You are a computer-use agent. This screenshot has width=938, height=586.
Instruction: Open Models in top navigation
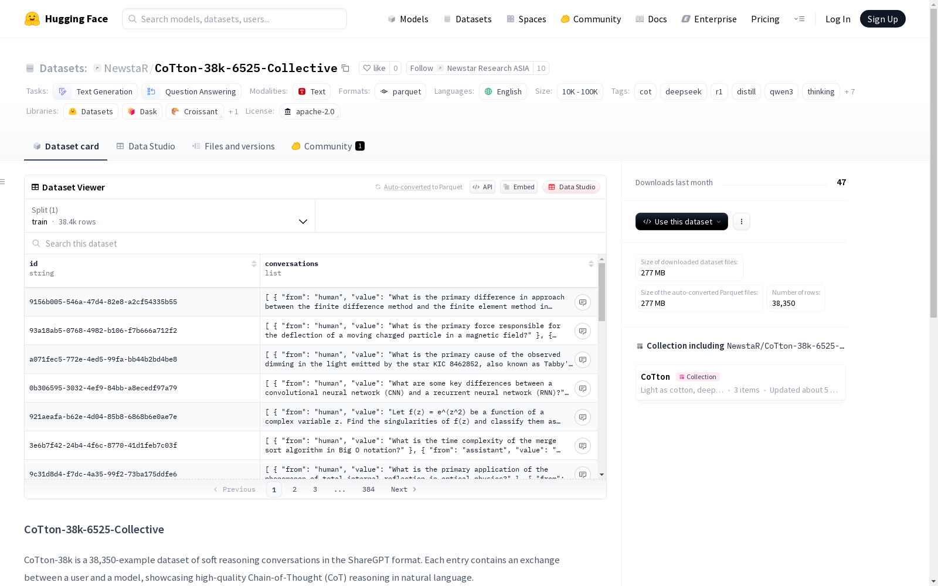(408, 19)
